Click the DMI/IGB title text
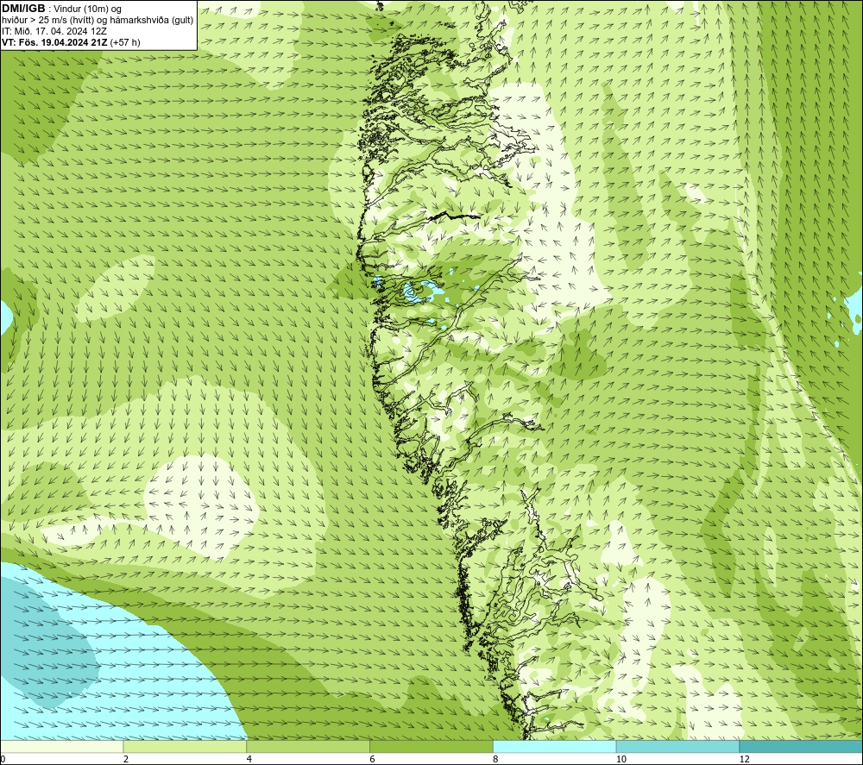Viewport: 863px width, 765px height. 23,9
